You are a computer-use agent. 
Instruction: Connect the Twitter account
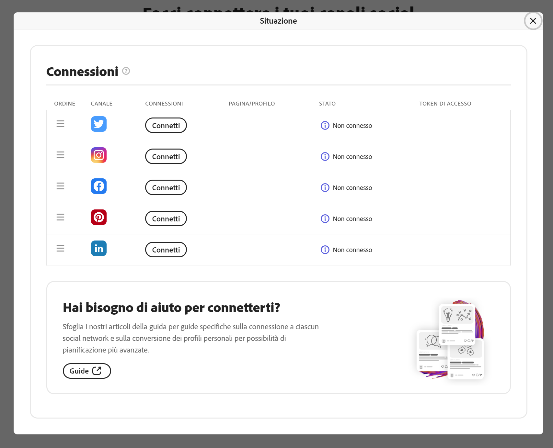click(166, 125)
